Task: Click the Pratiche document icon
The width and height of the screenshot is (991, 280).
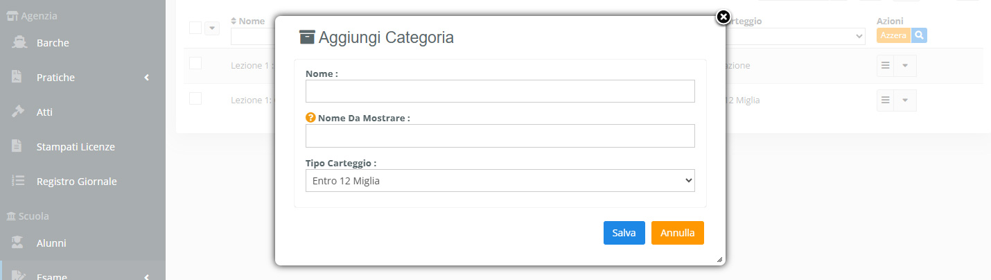Action: pyautogui.click(x=17, y=78)
